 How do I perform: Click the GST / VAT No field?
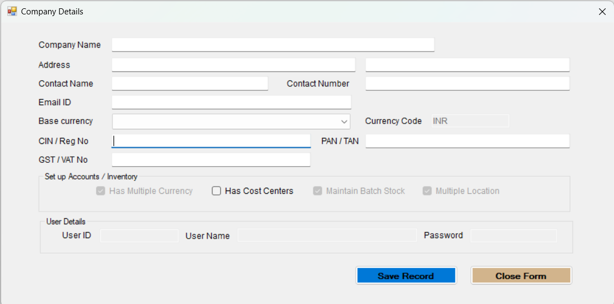pos(211,160)
